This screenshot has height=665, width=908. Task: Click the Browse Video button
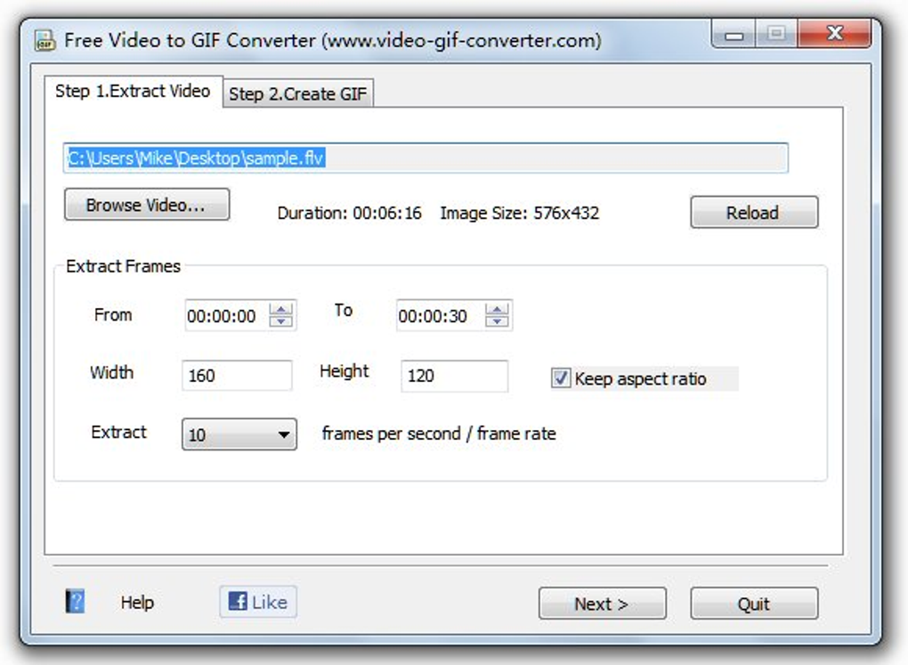tap(146, 204)
